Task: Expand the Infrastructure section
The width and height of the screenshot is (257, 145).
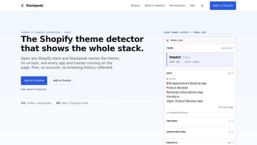Action: click(200, 132)
